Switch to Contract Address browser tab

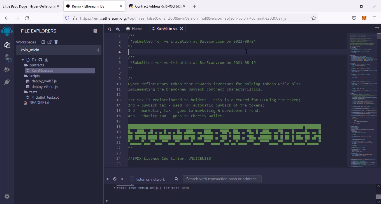pos(157,6)
